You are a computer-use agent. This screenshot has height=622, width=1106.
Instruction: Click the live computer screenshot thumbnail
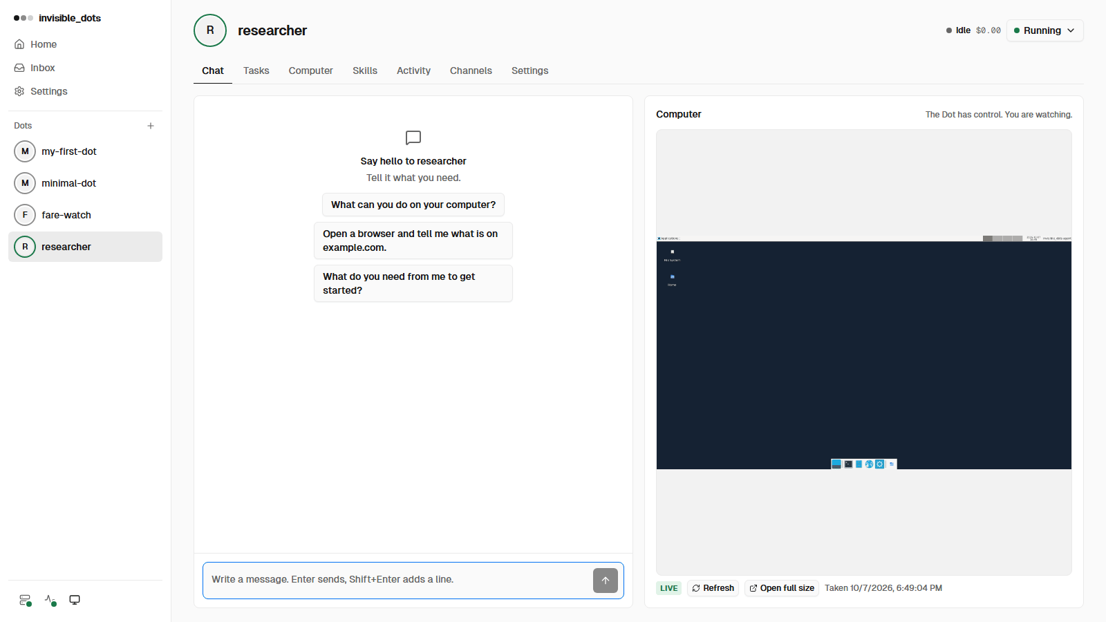point(864,352)
